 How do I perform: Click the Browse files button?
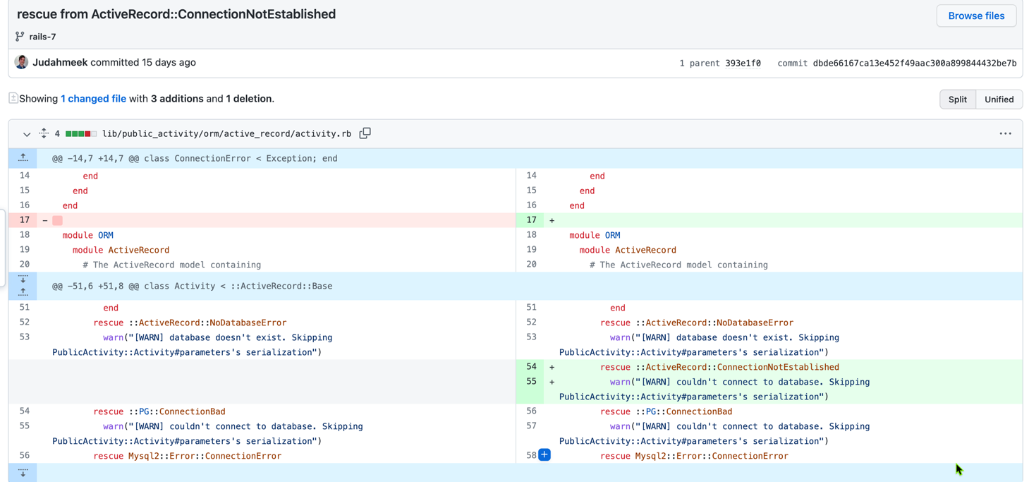tap(976, 16)
